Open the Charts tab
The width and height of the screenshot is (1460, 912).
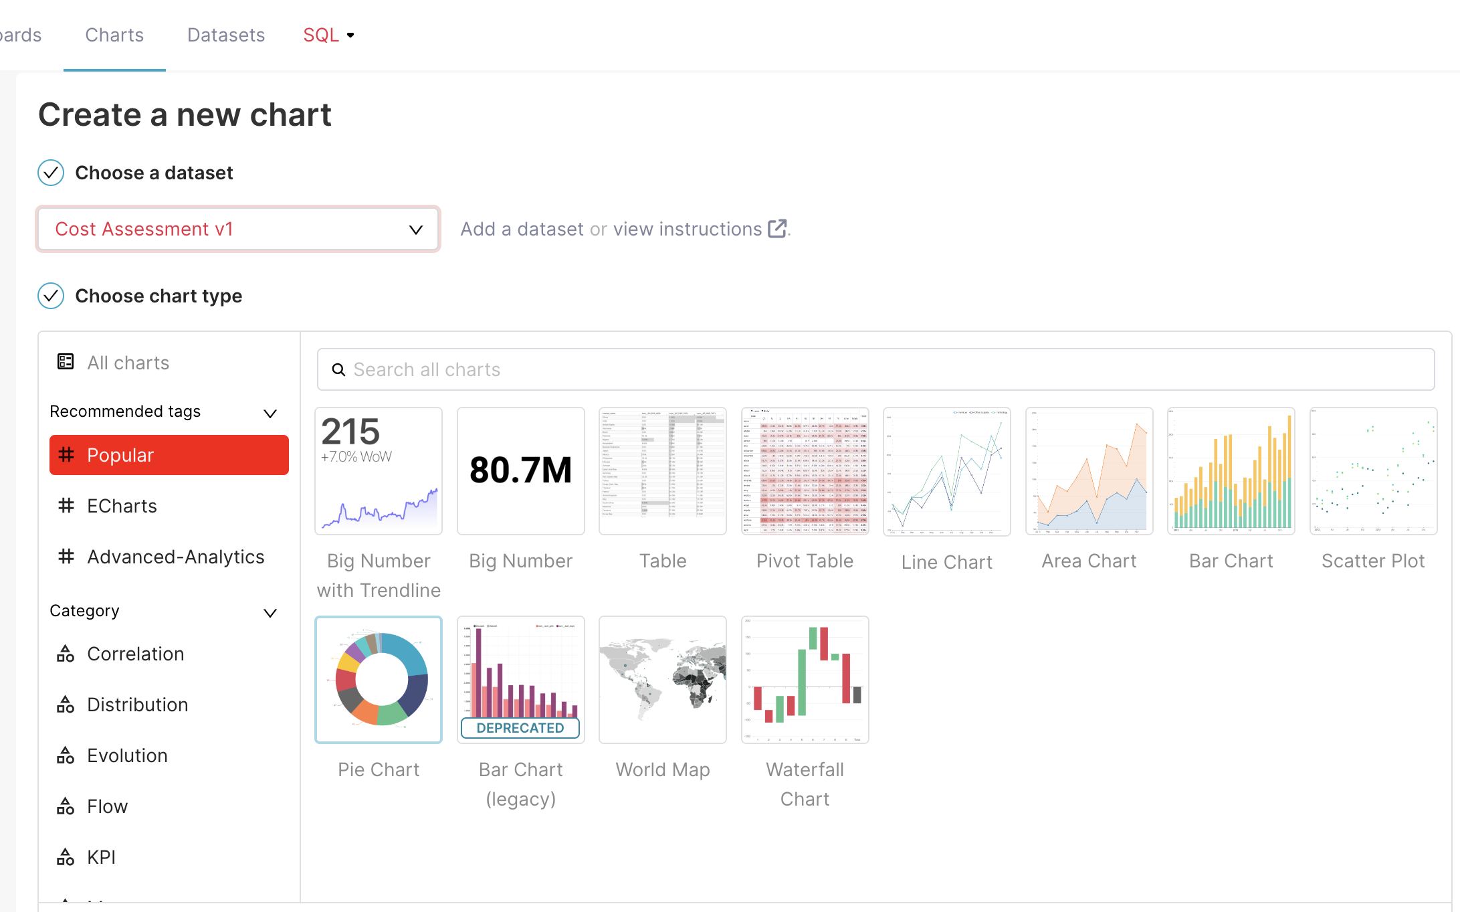(114, 35)
